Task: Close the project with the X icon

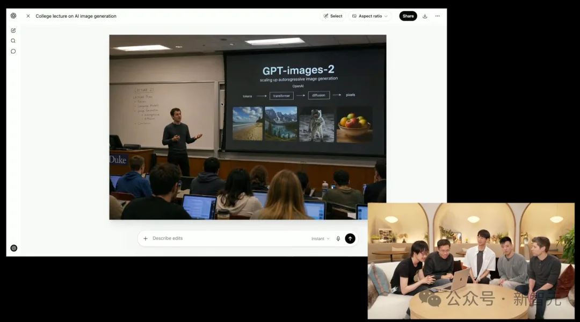Action: 28,16
